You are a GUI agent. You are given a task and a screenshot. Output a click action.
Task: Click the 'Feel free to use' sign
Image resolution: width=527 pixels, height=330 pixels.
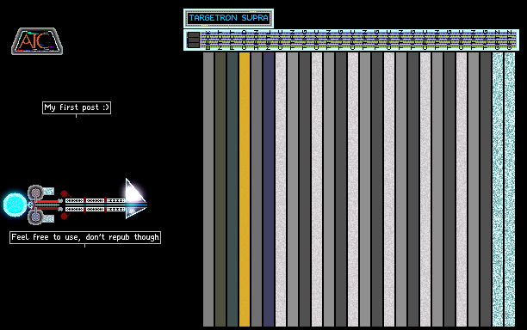pyautogui.click(x=85, y=237)
